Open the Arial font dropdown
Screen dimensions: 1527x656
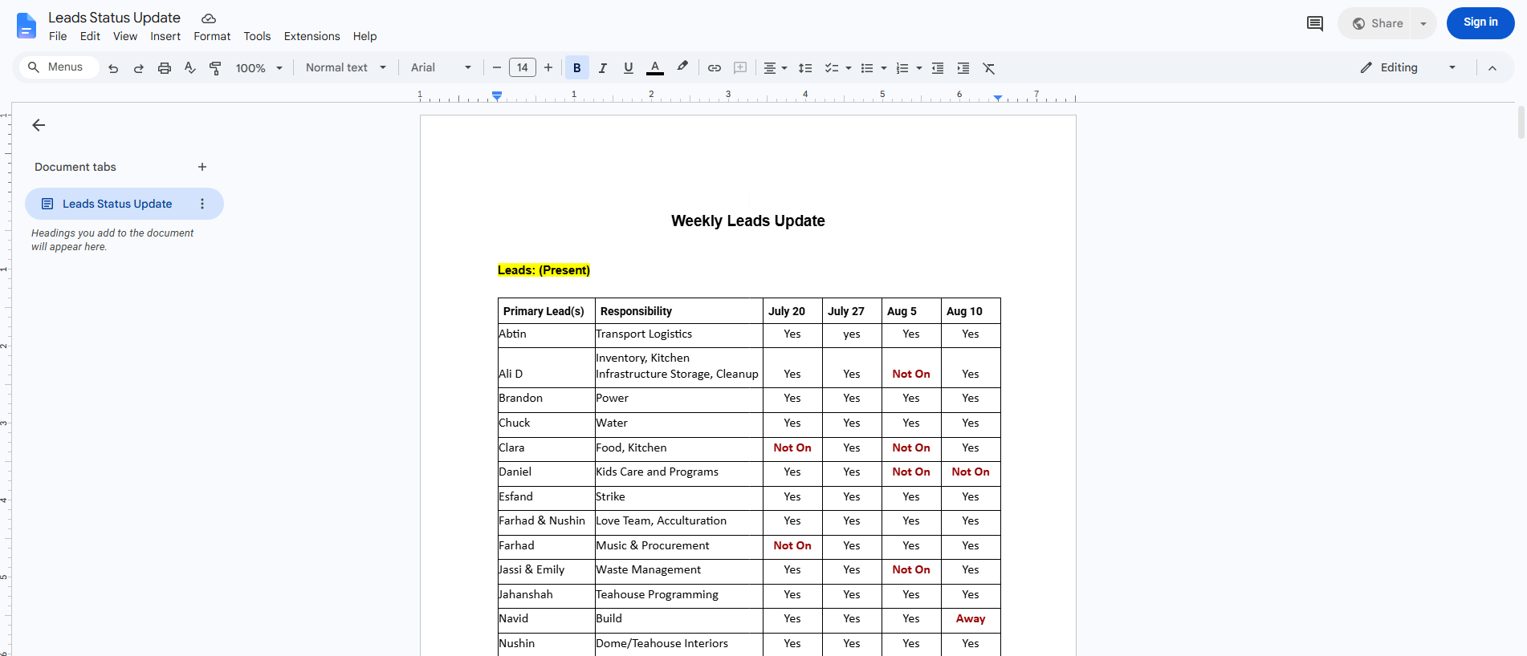[441, 68]
